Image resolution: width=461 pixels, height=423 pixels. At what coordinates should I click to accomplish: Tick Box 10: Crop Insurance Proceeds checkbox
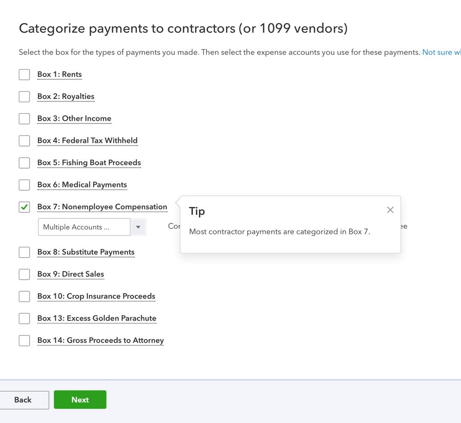pyautogui.click(x=24, y=297)
